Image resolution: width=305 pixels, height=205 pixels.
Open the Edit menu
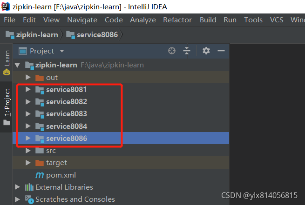tap(29, 20)
